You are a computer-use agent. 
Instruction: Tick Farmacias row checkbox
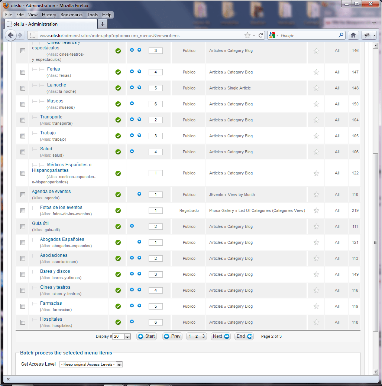[23, 307]
